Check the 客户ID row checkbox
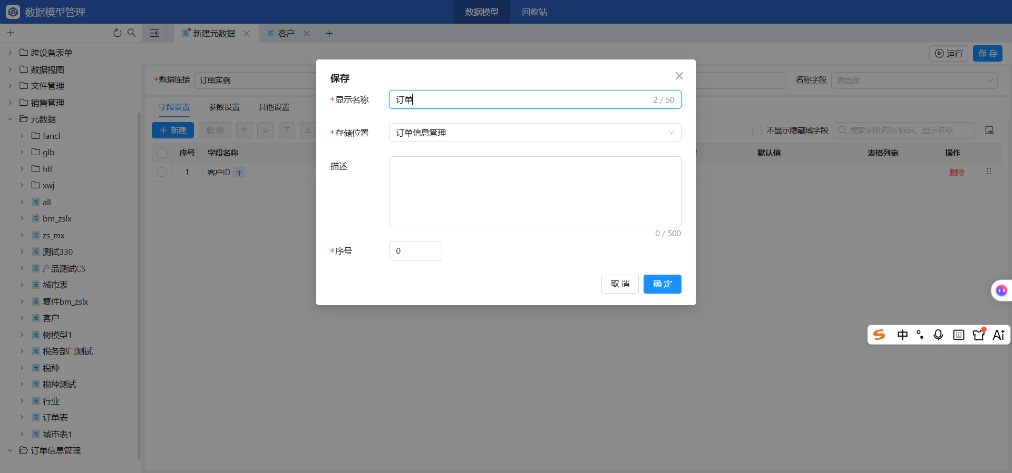 (x=162, y=172)
